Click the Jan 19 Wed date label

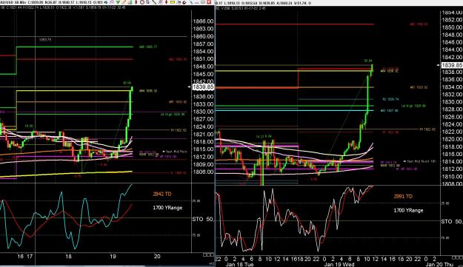pos(339,264)
